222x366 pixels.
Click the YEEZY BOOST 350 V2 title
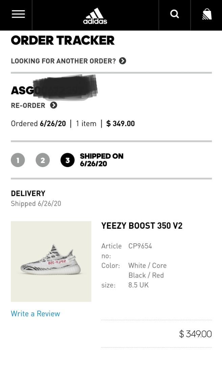[x=142, y=225]
